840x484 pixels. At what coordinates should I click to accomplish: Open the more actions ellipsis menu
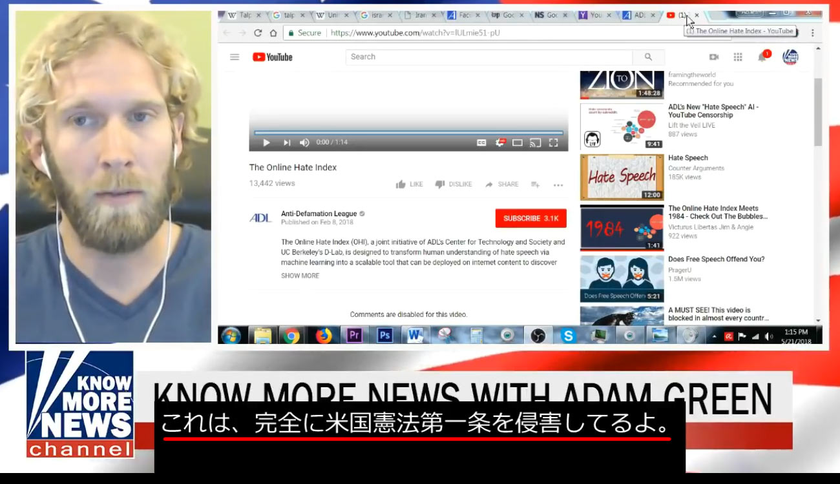558,185
